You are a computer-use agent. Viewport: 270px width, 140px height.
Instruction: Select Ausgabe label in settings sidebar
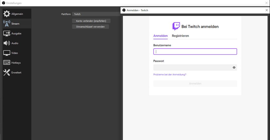[x=16, y=33]
